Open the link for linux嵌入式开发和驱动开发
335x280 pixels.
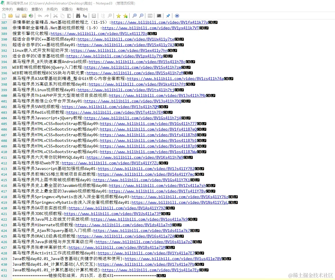tap(119, 50)
